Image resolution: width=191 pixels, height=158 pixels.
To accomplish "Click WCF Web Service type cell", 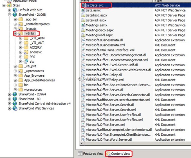I will 167,5.
